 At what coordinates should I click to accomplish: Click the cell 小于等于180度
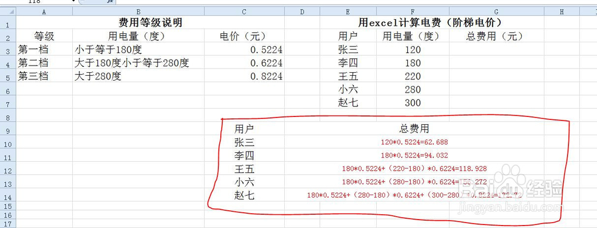pos(139,50)
